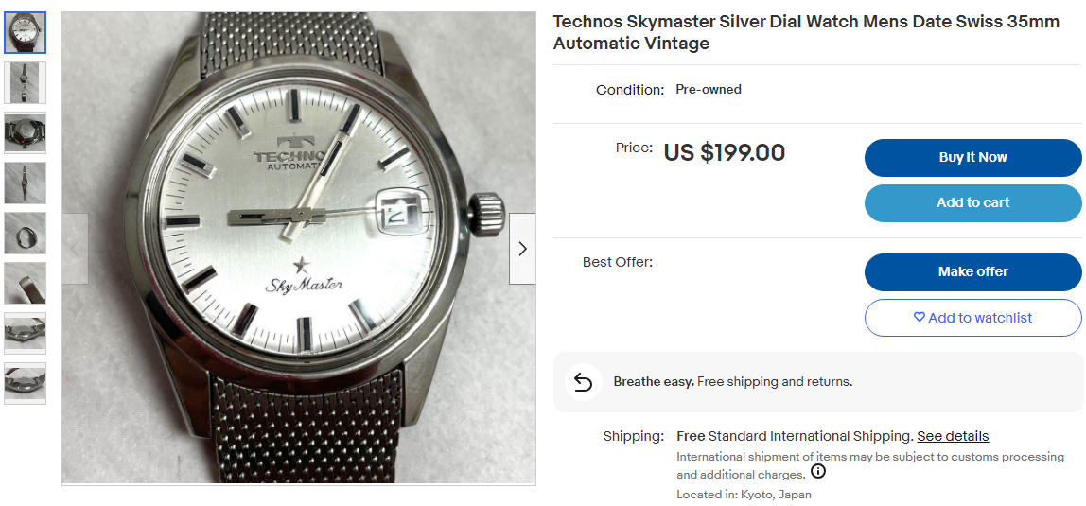The height and width of the screenshot is (506, 1086).
Task: Open the sixth thumbnail showing clasp
Action: [x=25, y=284]
